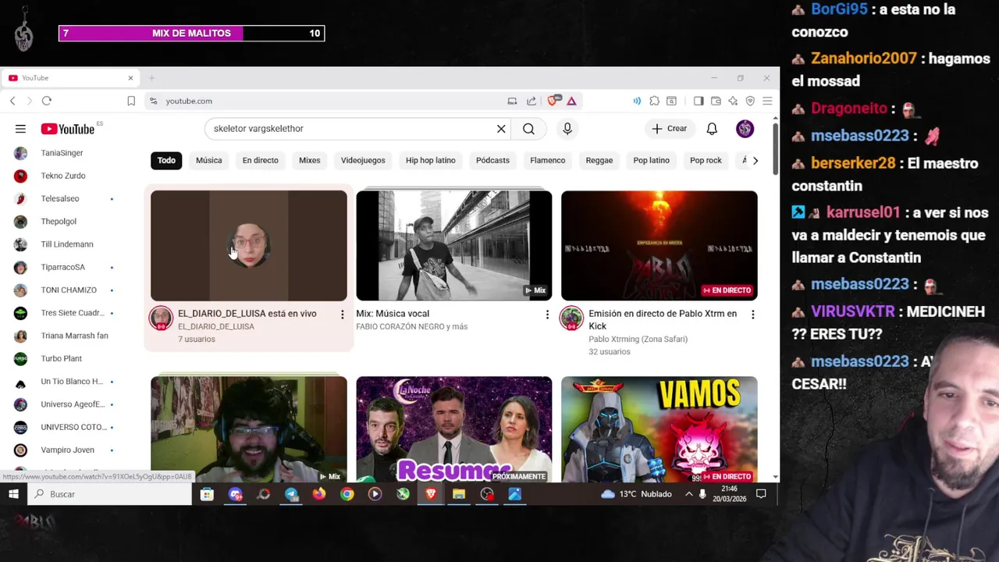The width and height of the screenshot is (999, 562).
Task: Open Thepolgol subscription channel
Action: [59, 222]
